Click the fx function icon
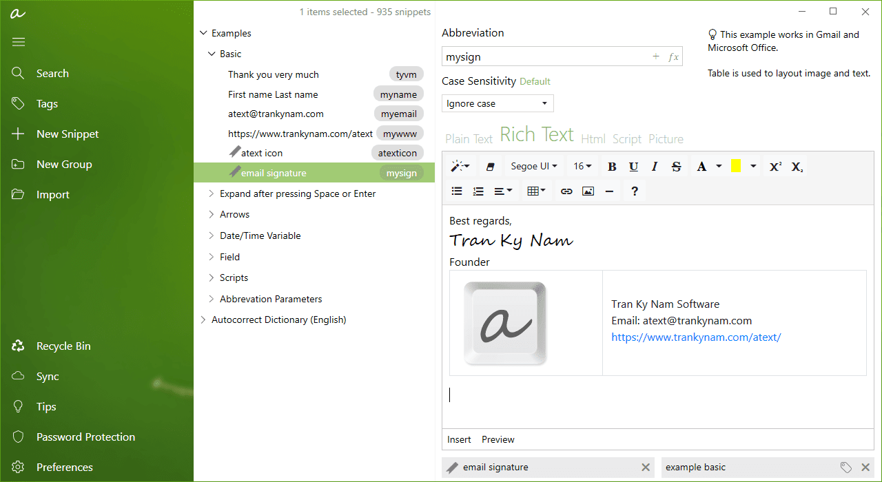This screenshot has height=482, width=882. 673,56
